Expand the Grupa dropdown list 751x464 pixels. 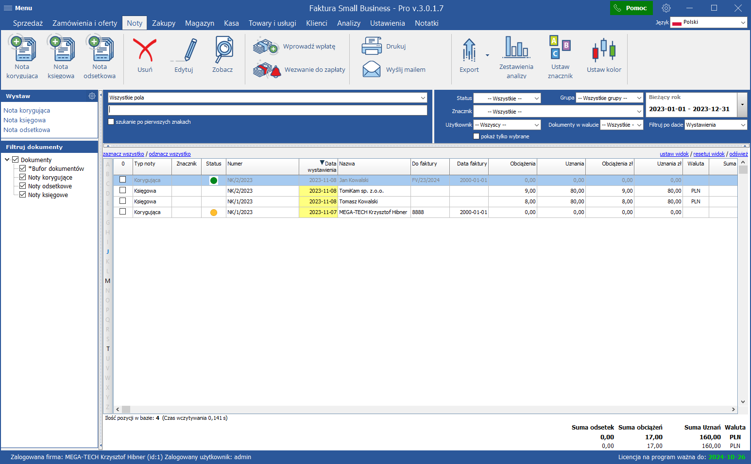609,98
